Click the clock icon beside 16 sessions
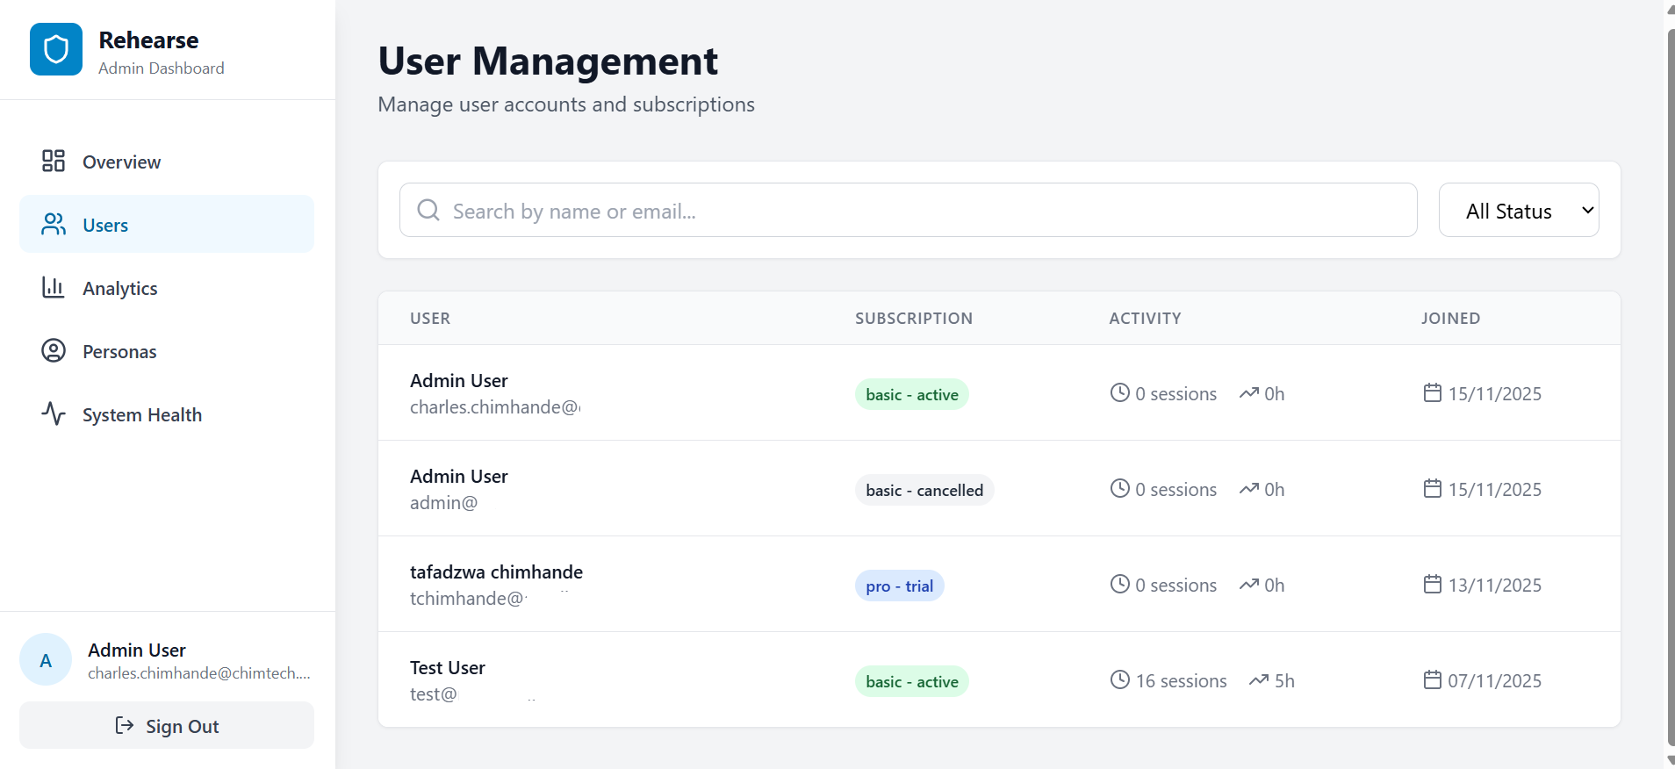The image size is (1675, 769). (x=1120, y=679)
